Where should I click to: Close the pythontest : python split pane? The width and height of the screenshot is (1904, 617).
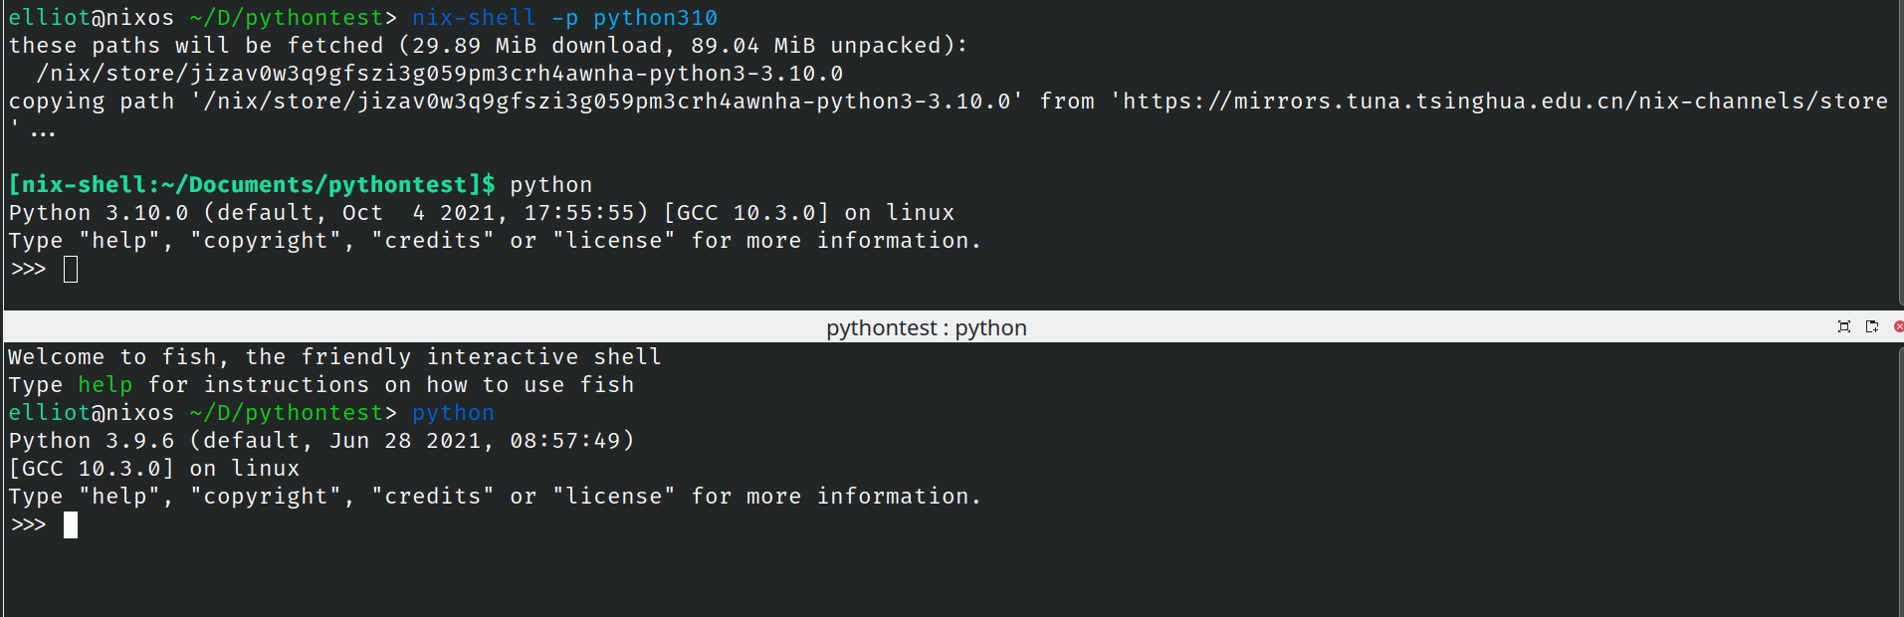click(1898, 326)
